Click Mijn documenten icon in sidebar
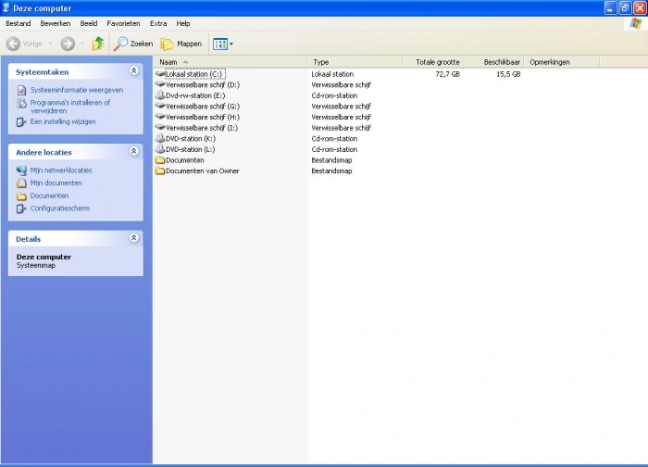 coord(21,183)
